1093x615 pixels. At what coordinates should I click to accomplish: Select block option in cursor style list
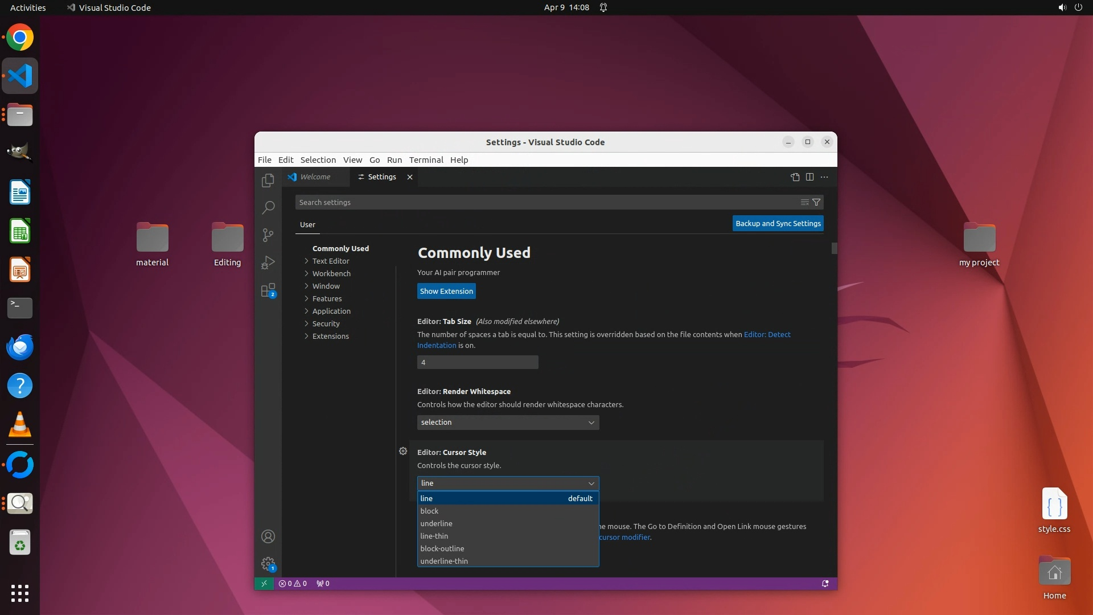429,511
